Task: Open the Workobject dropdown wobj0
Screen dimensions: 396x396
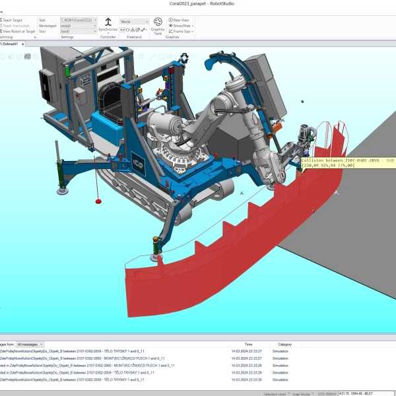Action: point(79,26)
